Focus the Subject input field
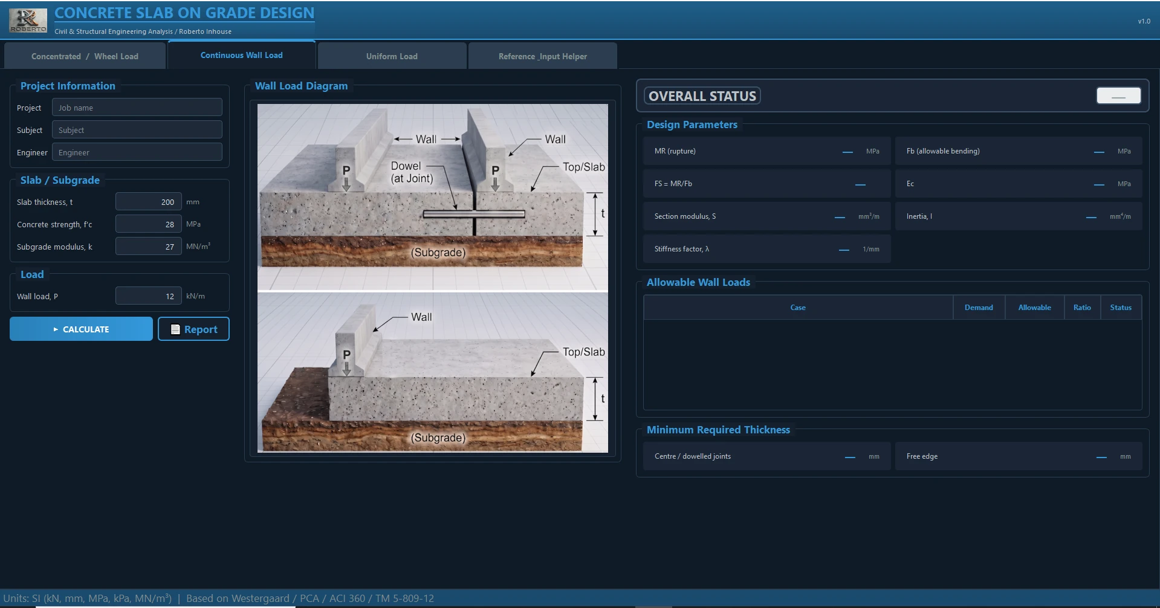 137,130
